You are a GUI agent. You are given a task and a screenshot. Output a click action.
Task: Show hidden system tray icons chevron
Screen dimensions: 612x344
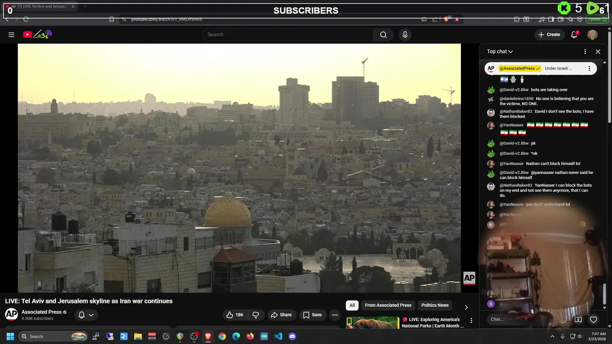point(551,336)
